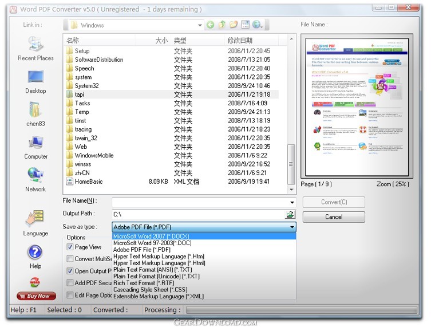Click the Word converter logo icon above Buy Now

(x=35, y=282)
